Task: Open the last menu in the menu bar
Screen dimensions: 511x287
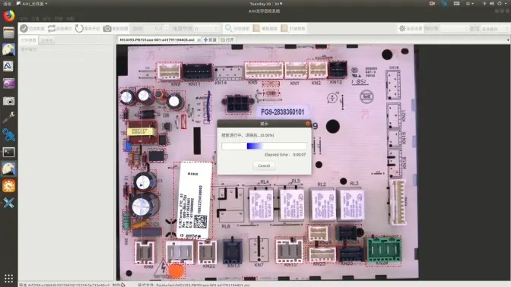Action: [x=71, y=18]
